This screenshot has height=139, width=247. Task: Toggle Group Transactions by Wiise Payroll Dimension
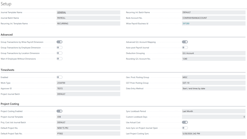pos(59,42)
